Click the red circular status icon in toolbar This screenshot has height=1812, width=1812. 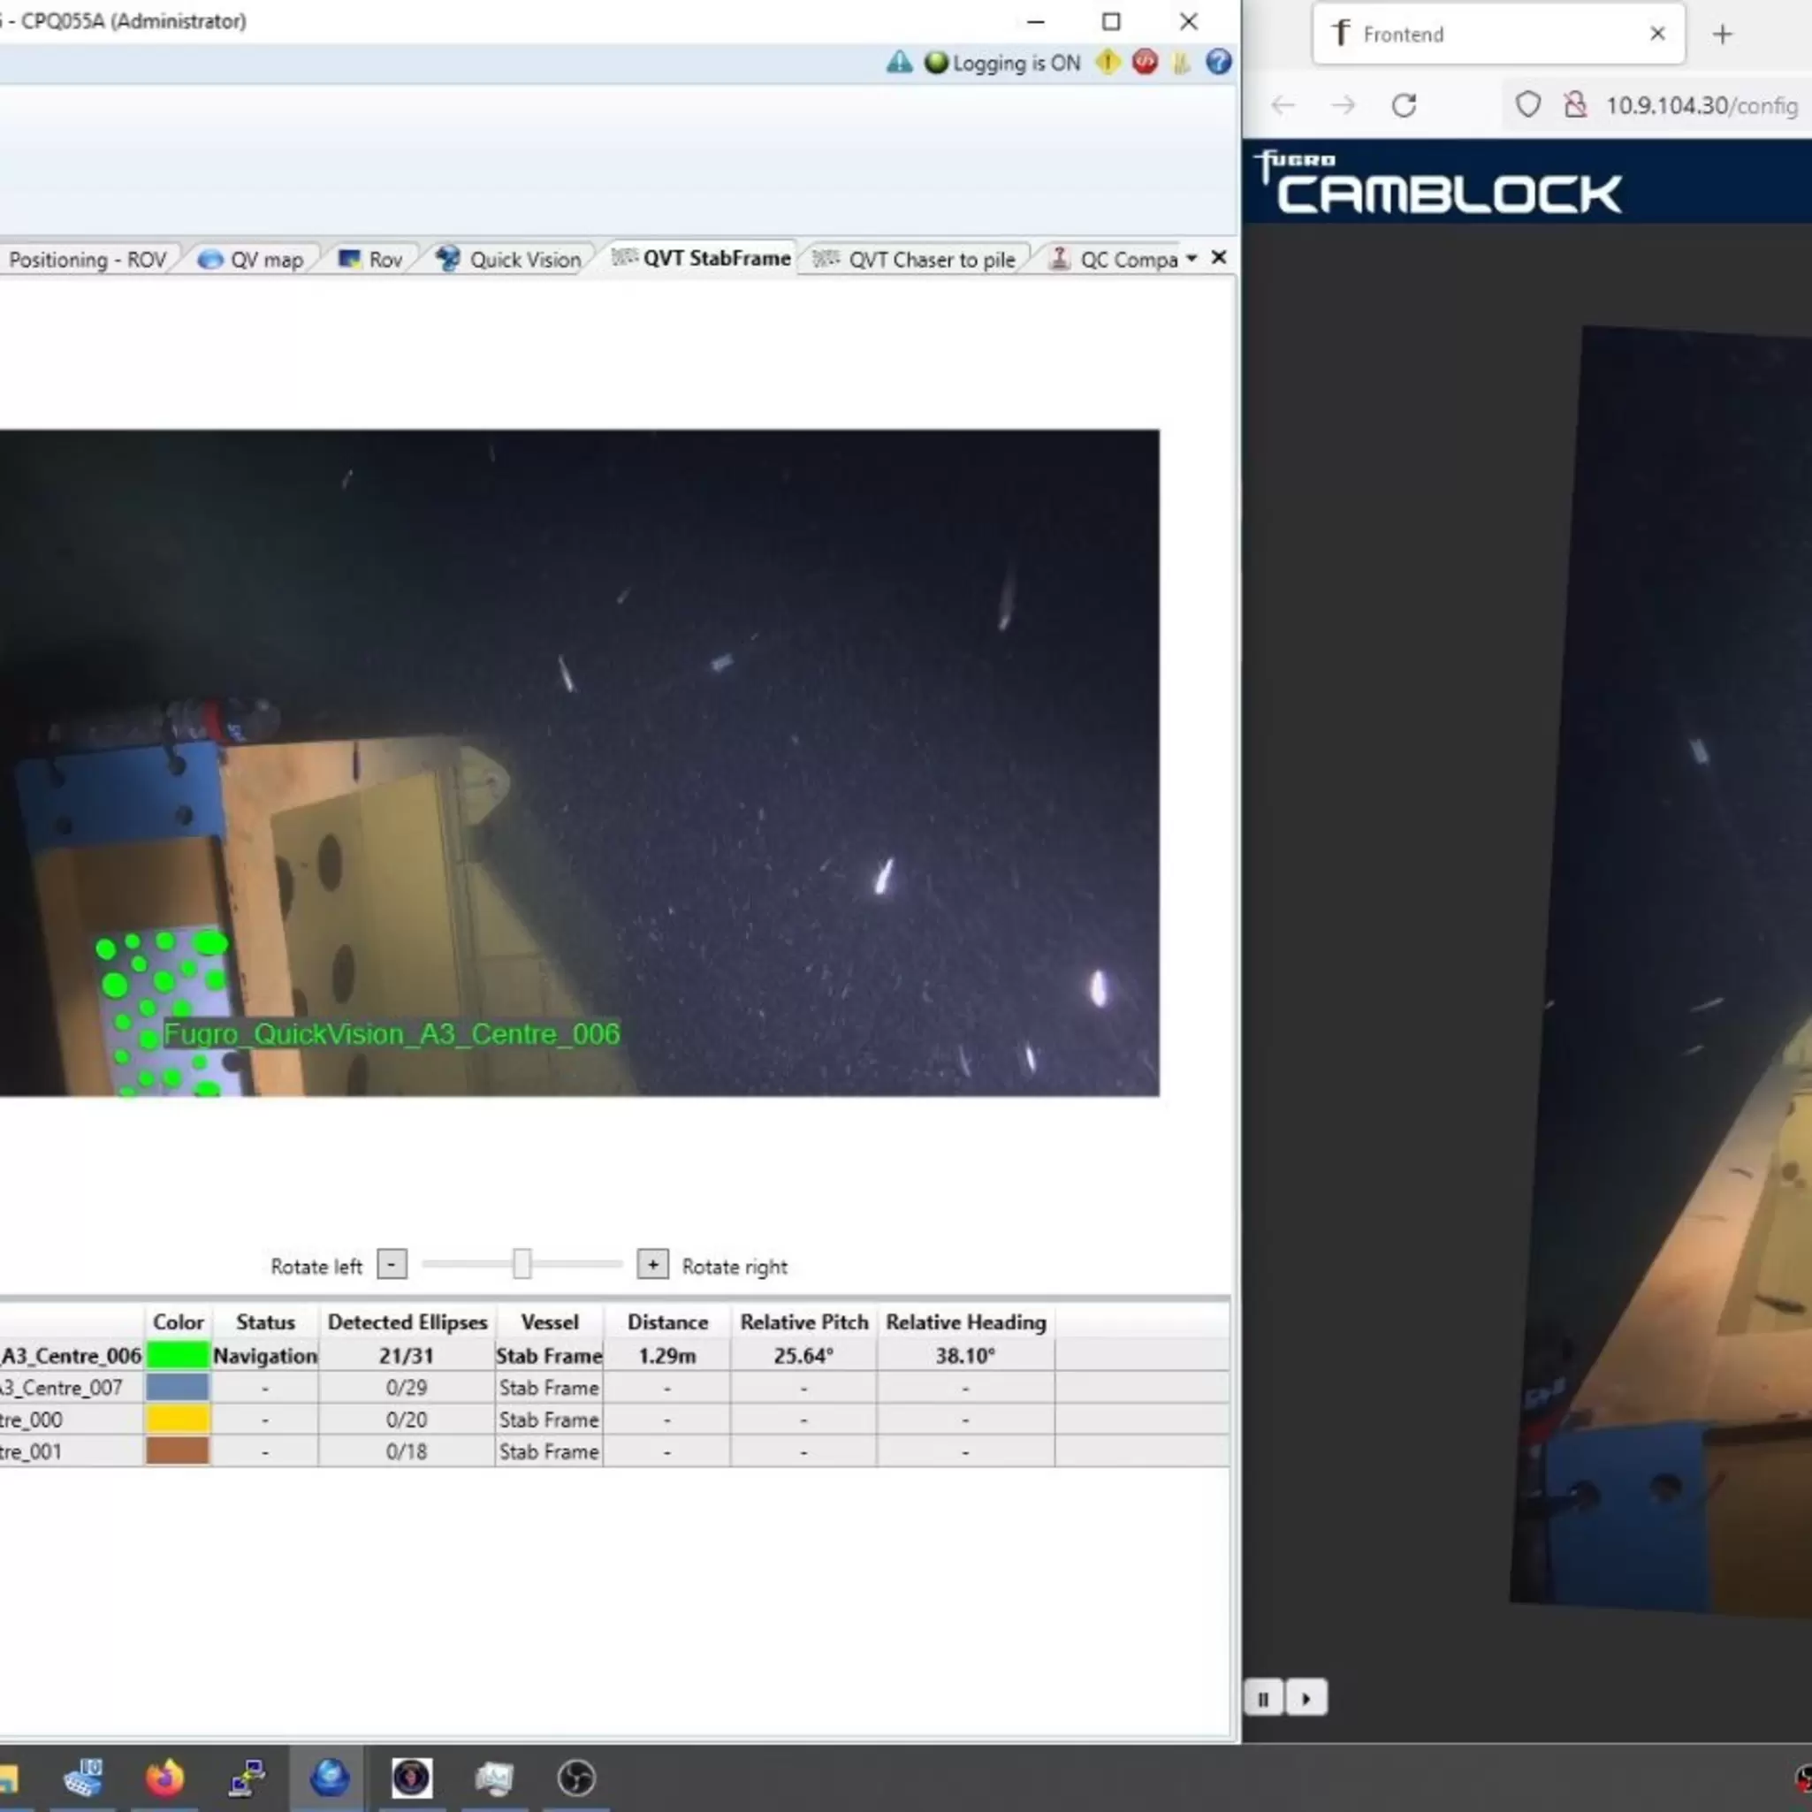point(1145,63)
